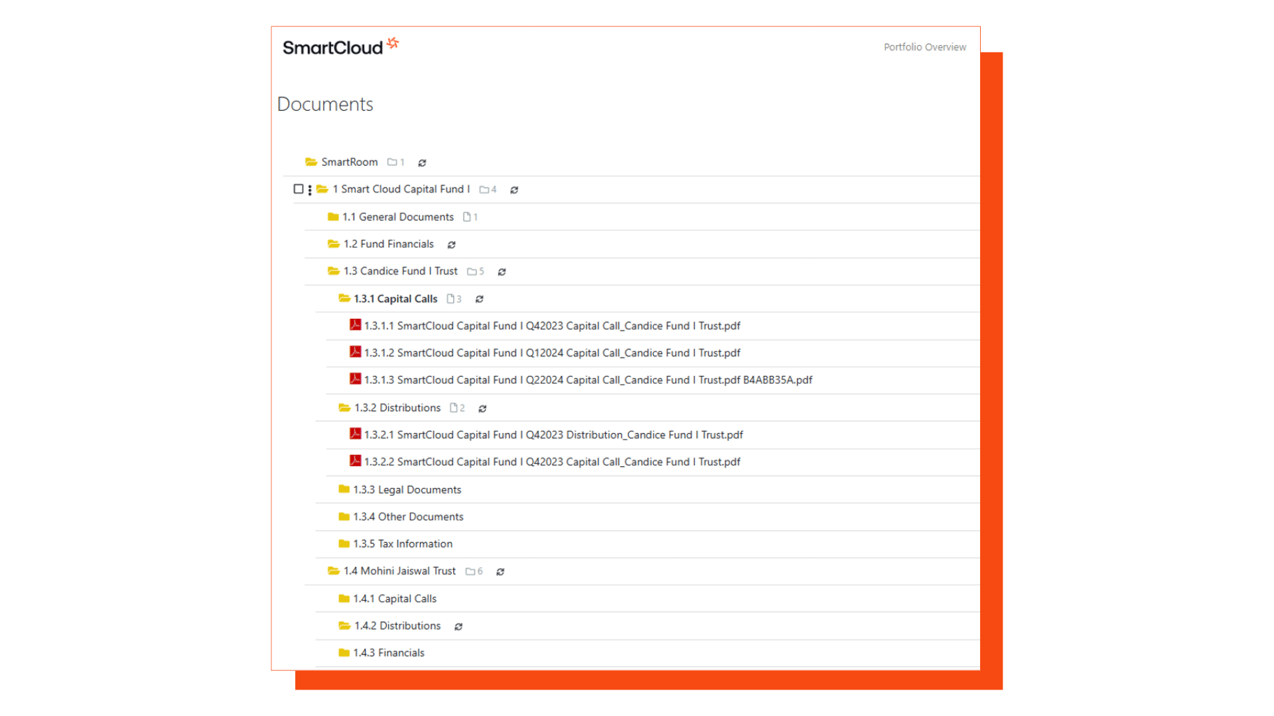The image size is (1274, 716).
Task: Collapse the SmartRoom root folder
Action: 311,162
